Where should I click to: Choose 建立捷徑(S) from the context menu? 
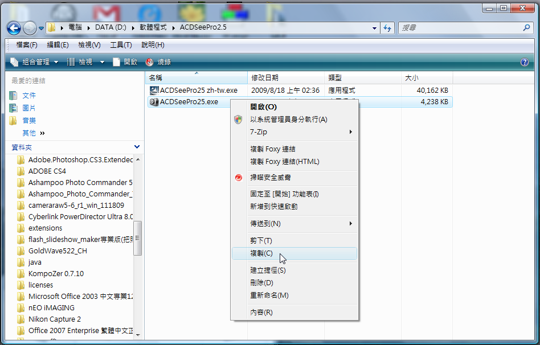[294, 270]
